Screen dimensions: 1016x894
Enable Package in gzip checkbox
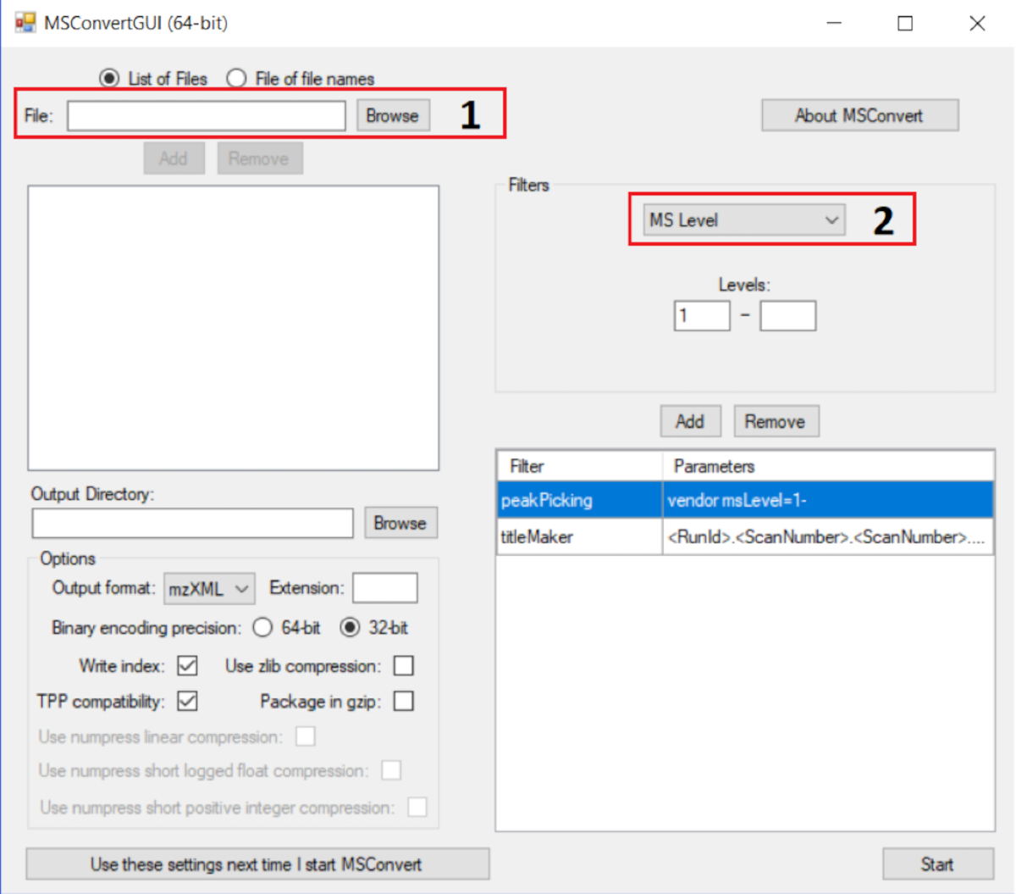[x=404, y=701]
